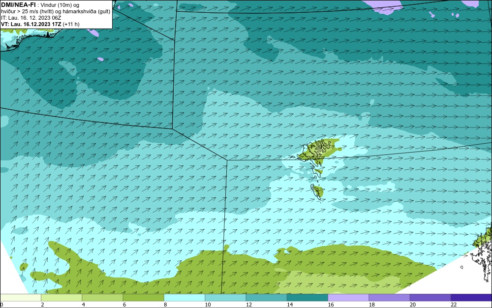
Task: Click the 2–4 m/s light green legend swatch
Action: tap(61, 297)
